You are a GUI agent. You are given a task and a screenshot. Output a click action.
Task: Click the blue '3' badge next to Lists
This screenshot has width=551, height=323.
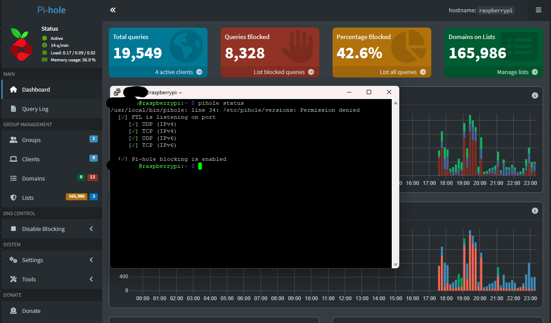(x=93, y=197)
